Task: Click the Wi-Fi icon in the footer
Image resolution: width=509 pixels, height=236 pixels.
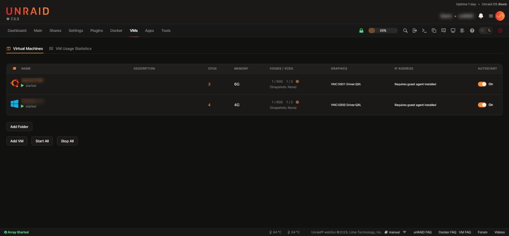Action: tap(404, 232)
